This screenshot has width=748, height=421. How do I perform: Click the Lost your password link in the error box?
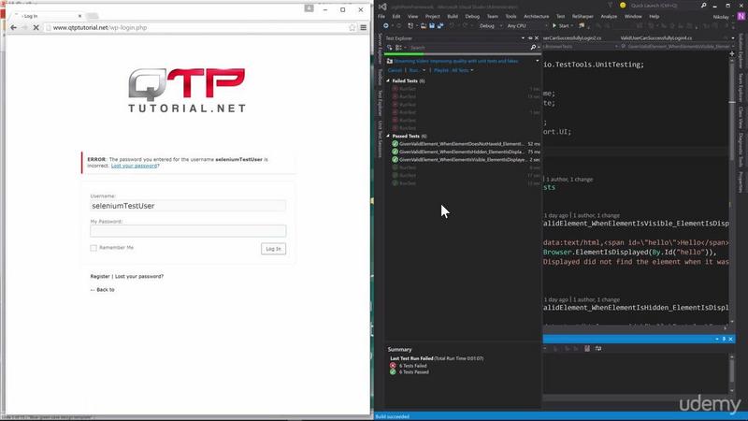tap(134, 166)
